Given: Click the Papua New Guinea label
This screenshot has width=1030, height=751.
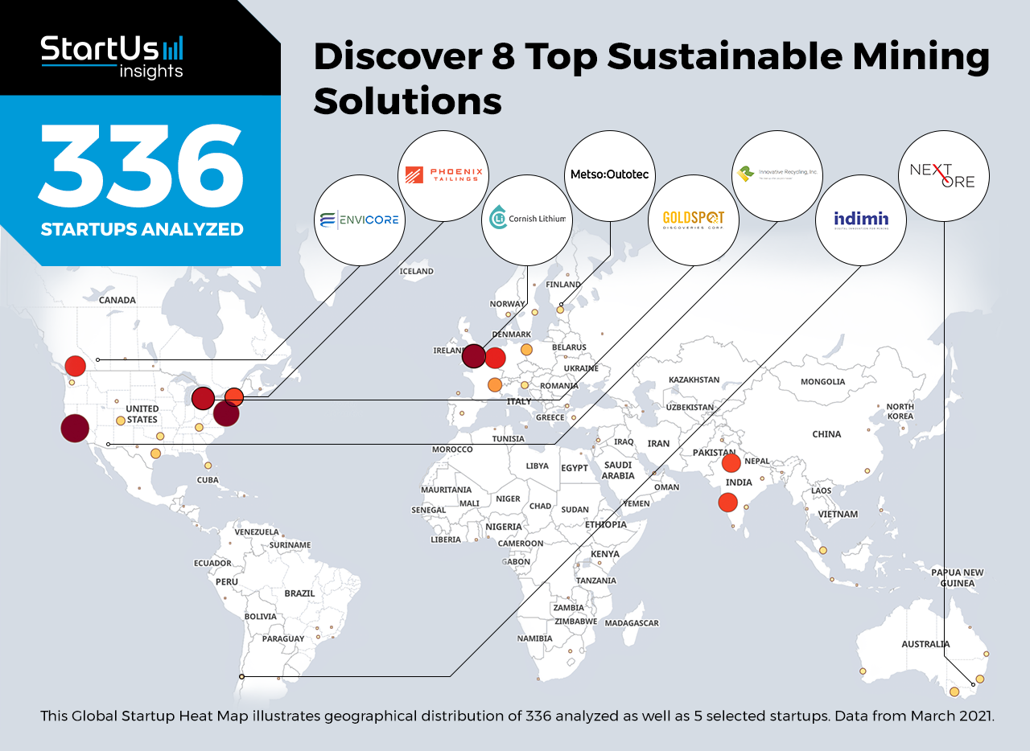Looking at the screenshot, I should (x=957, y=577).
